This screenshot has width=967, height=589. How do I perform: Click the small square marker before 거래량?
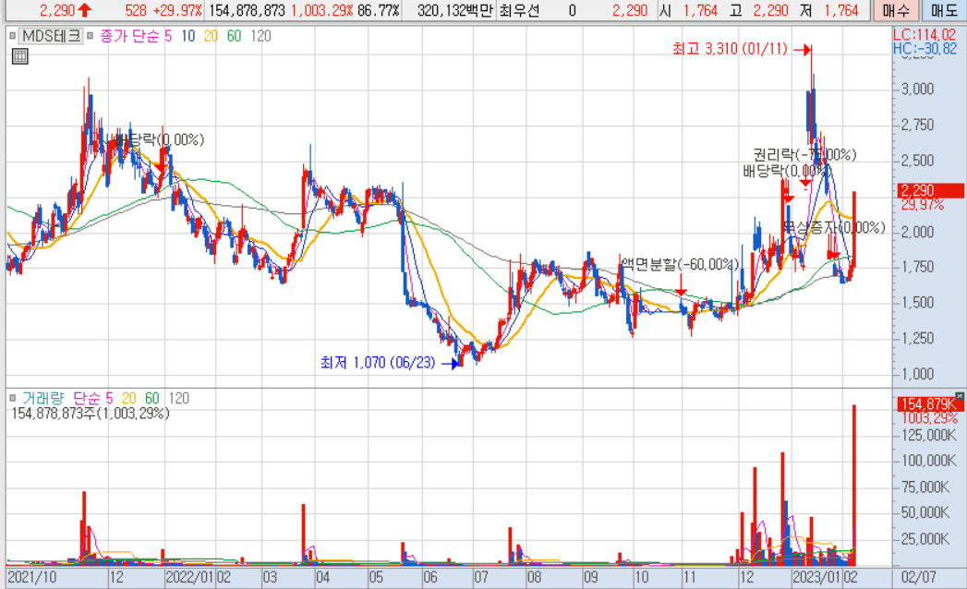[12, 399]
